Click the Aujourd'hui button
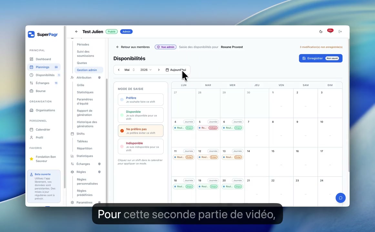375x232 pixels. click(176, 70)
